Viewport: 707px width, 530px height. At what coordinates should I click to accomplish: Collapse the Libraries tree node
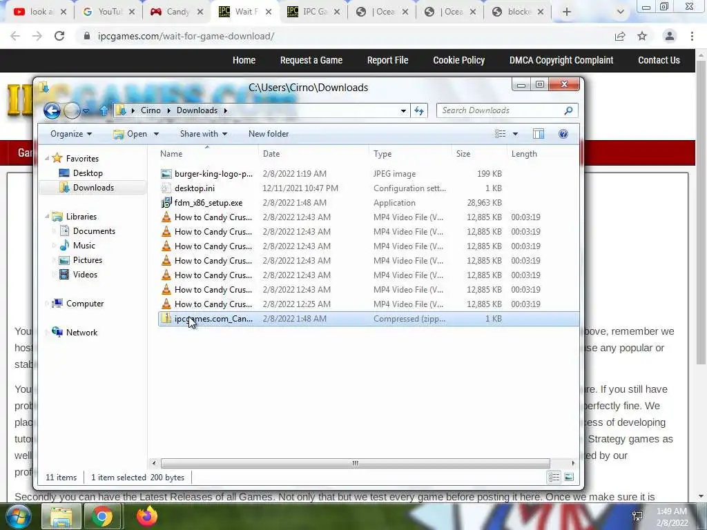point(47,216)
